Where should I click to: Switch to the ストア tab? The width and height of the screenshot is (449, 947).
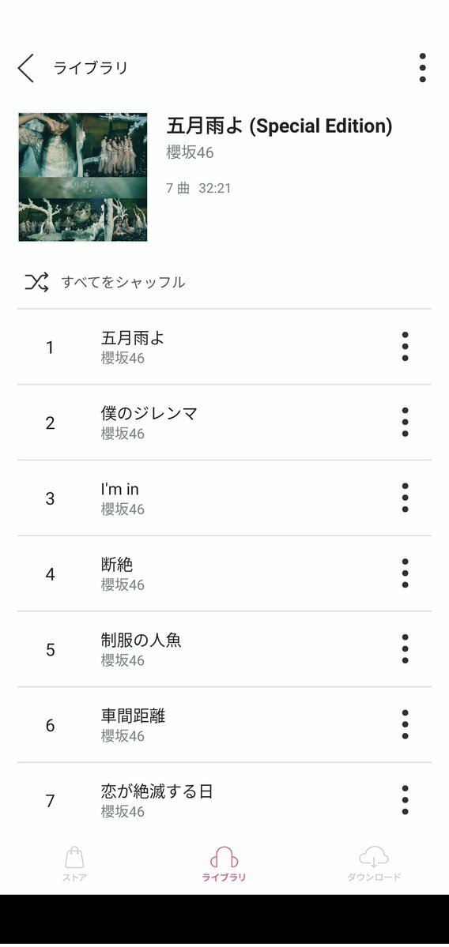click(x=74, y=864)
